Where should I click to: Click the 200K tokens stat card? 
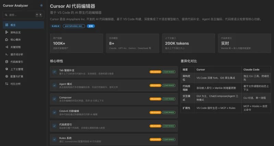point(189,43)
